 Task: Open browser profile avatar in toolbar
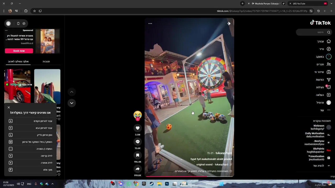pos(10,11)
